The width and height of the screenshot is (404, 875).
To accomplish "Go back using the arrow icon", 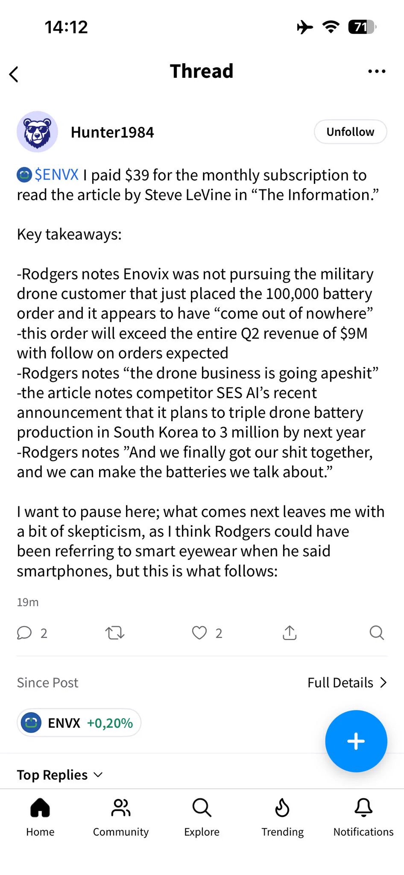I will [14, 74].
